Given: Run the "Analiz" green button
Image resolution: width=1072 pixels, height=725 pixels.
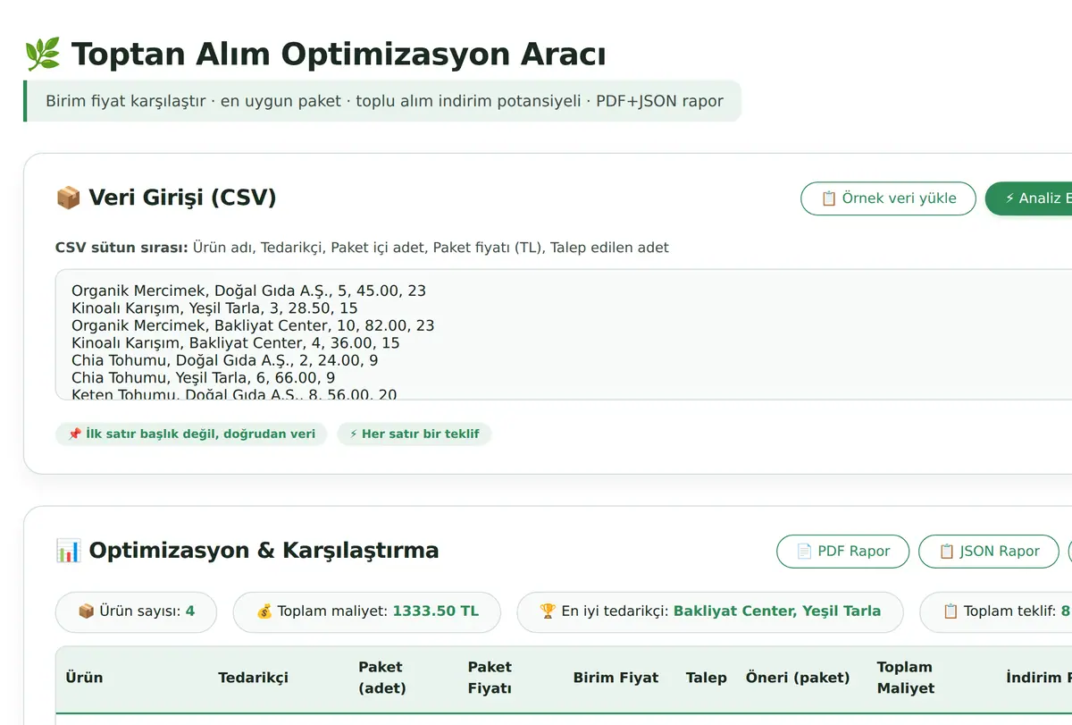Looking at the screenshot, I should (x=1028, y=198).
